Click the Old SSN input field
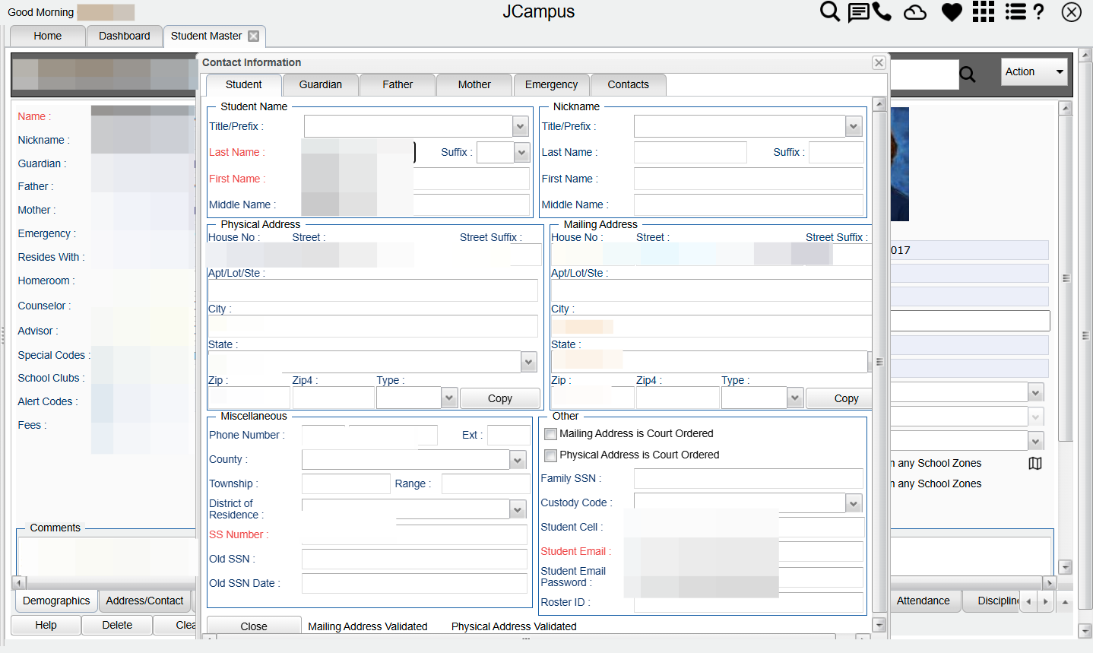The width and height of the screenshot is (1093, 653). [x=414, y=559]
